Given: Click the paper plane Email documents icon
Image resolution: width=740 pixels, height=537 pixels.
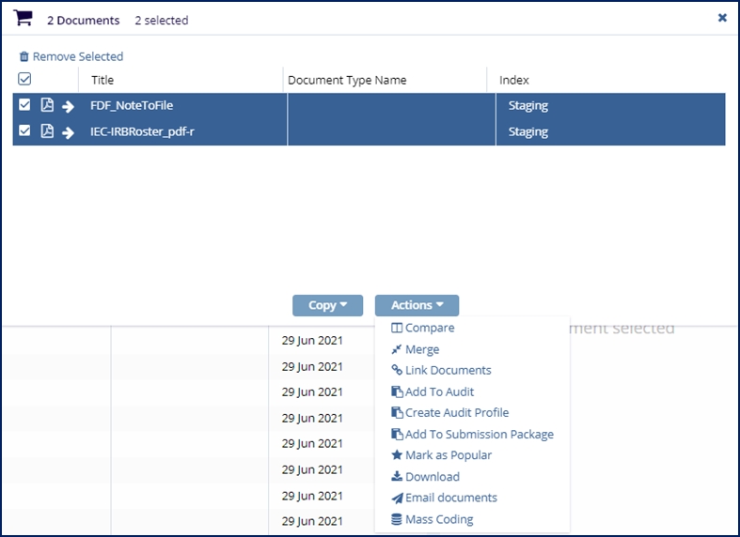Looking at the screenshot, I should [397, 498].
